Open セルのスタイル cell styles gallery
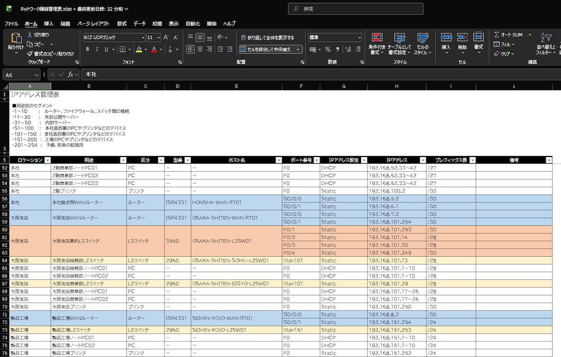Viewport: 561px width, 357px height. click(423, 44)
